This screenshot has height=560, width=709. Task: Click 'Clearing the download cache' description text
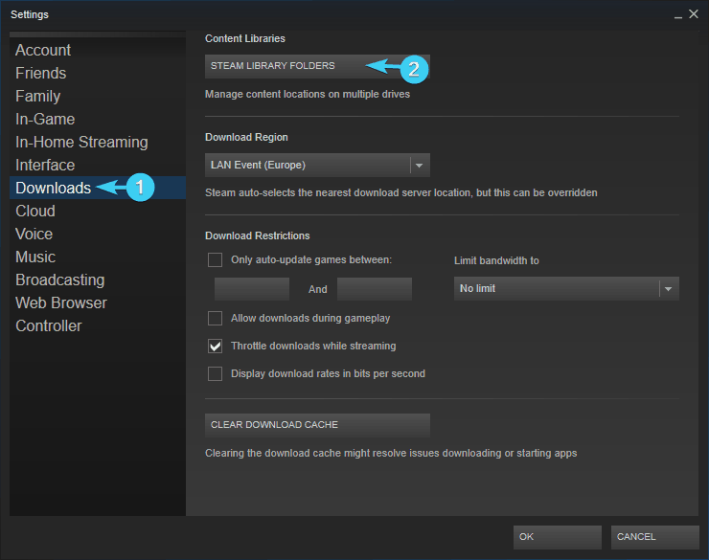[x=391, y=453]
